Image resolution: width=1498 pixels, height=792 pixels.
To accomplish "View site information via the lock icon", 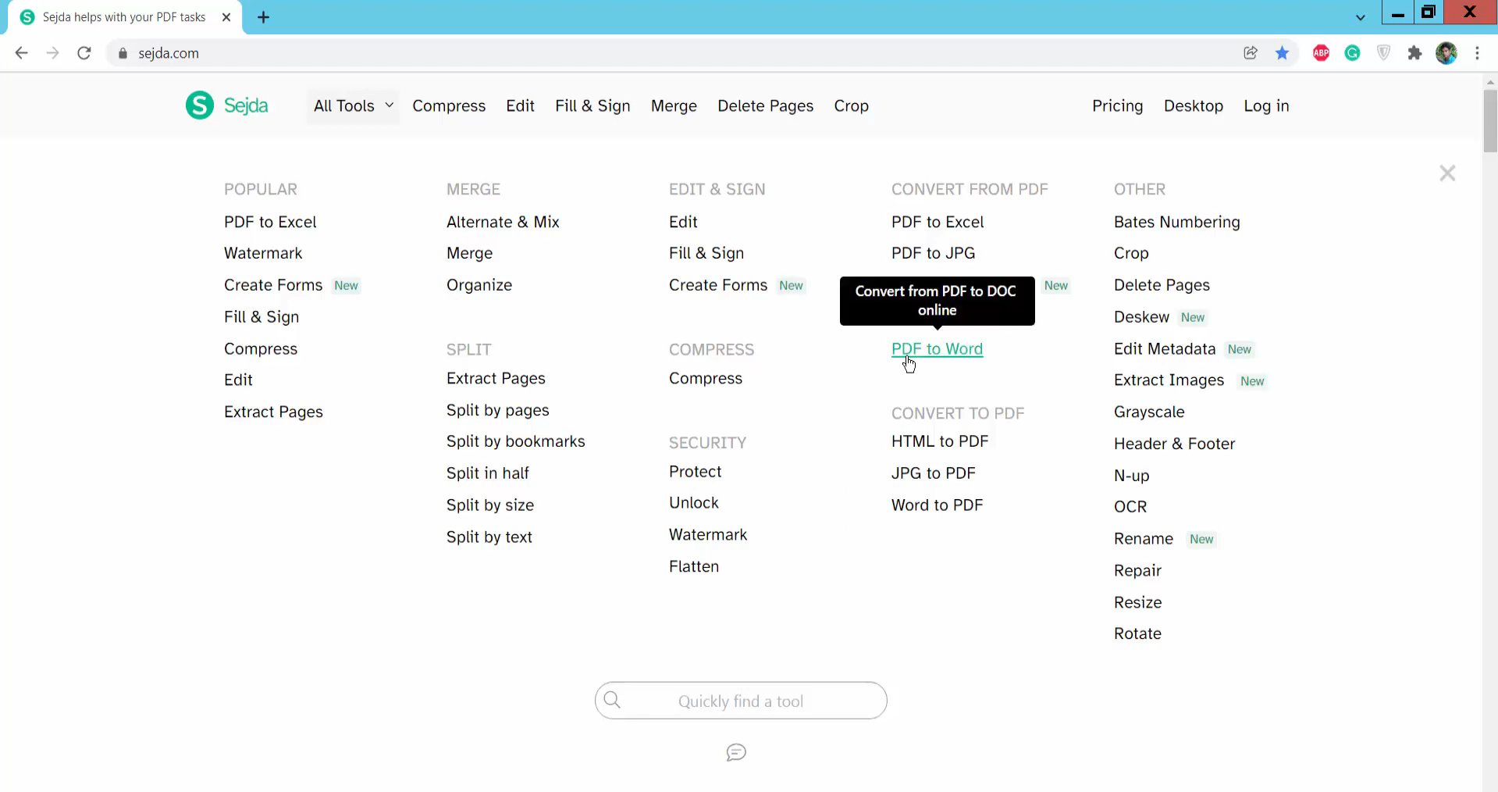I will [x=123, y=53].
